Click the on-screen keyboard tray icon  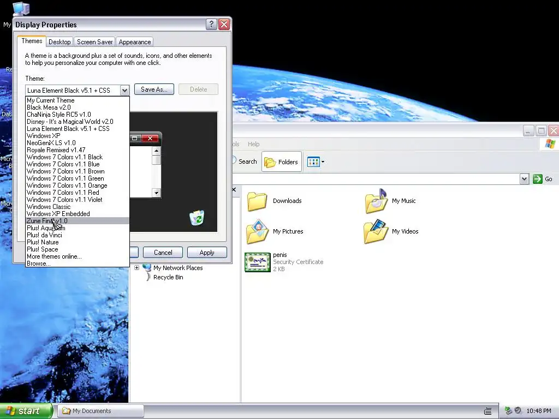(x=488, y=411)
